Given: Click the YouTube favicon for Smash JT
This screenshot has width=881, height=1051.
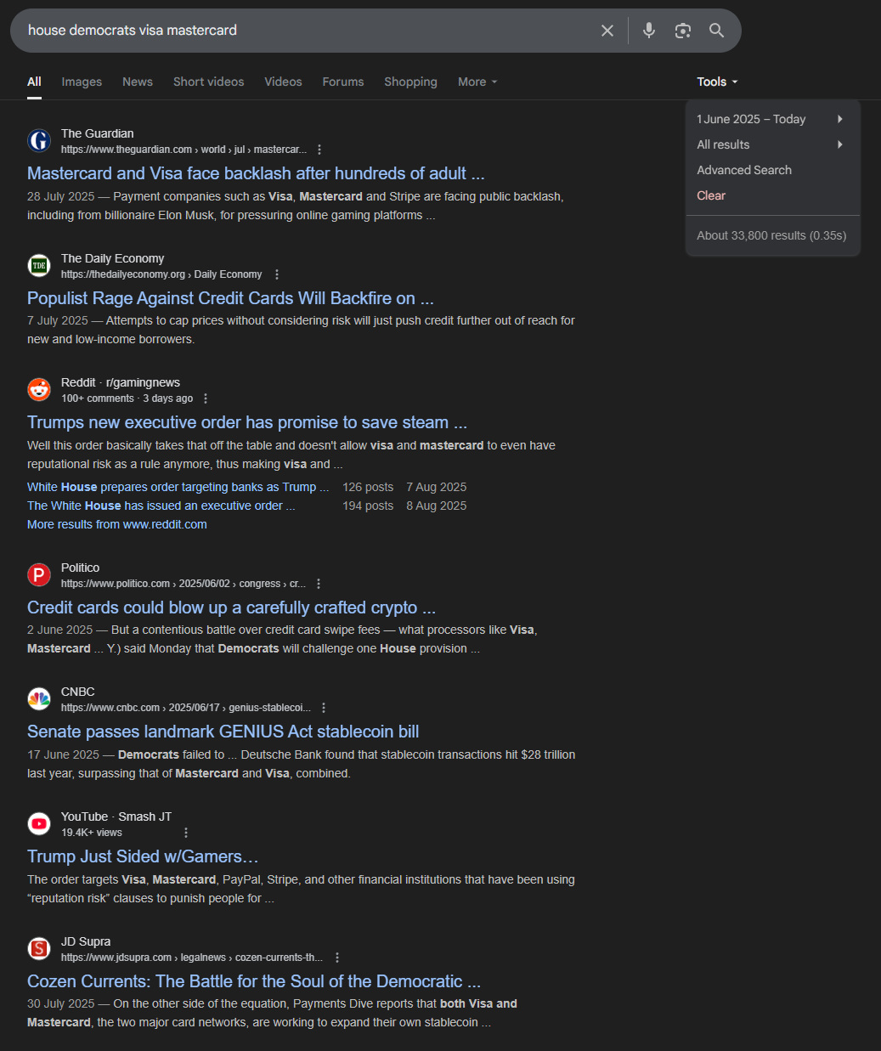Looking at the screenshot, I should [x=39, y=824].
